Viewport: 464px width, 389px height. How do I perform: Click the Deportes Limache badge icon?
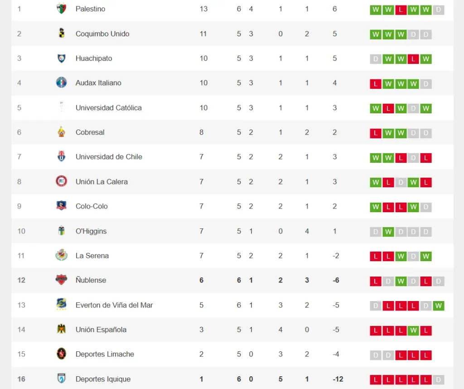61,354
